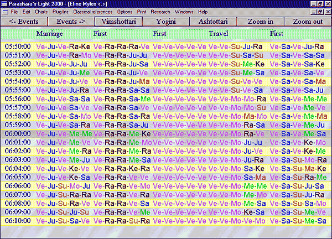Click the Marriage column header

50,34
